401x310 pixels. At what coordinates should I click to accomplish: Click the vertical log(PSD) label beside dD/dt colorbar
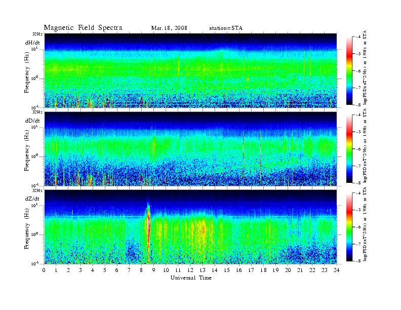point(365,146)
